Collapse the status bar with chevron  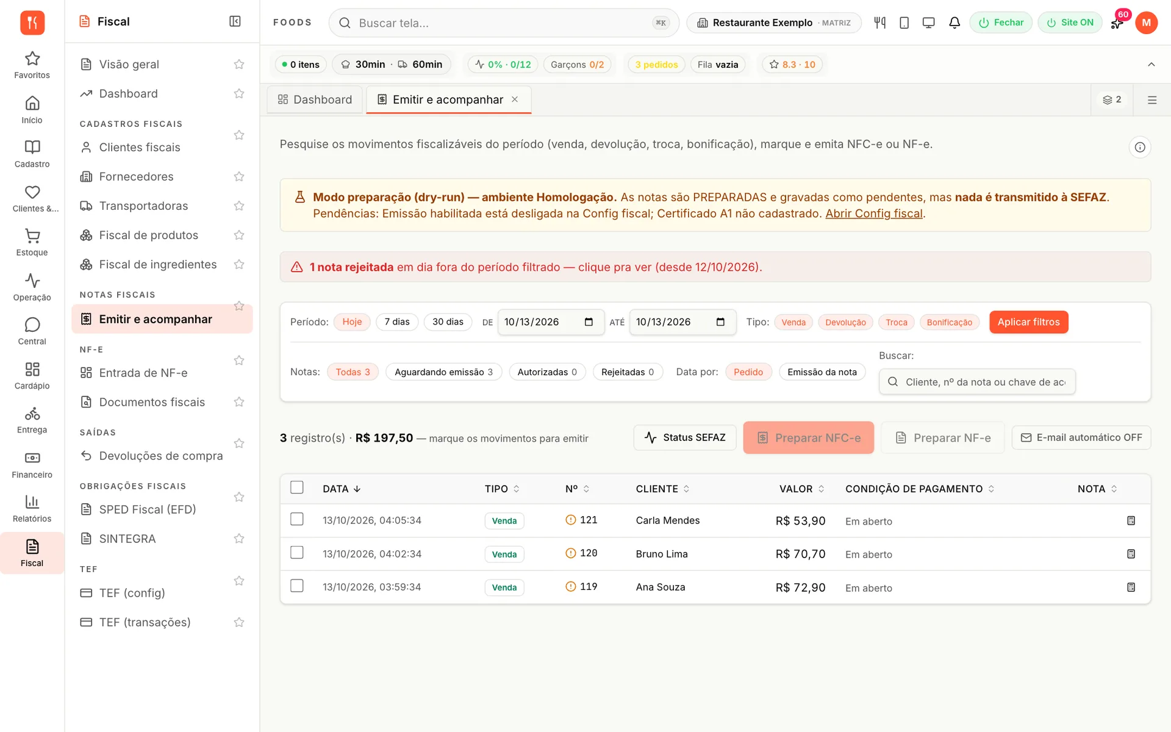tap(1151, 64)
